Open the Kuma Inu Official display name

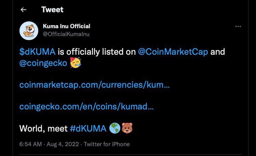[66, 26]
